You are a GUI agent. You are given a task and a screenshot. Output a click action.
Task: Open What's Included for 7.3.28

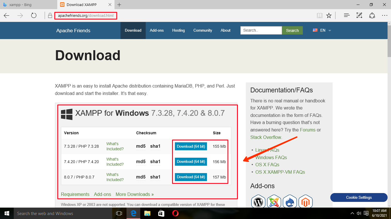[x=115, y=146]
